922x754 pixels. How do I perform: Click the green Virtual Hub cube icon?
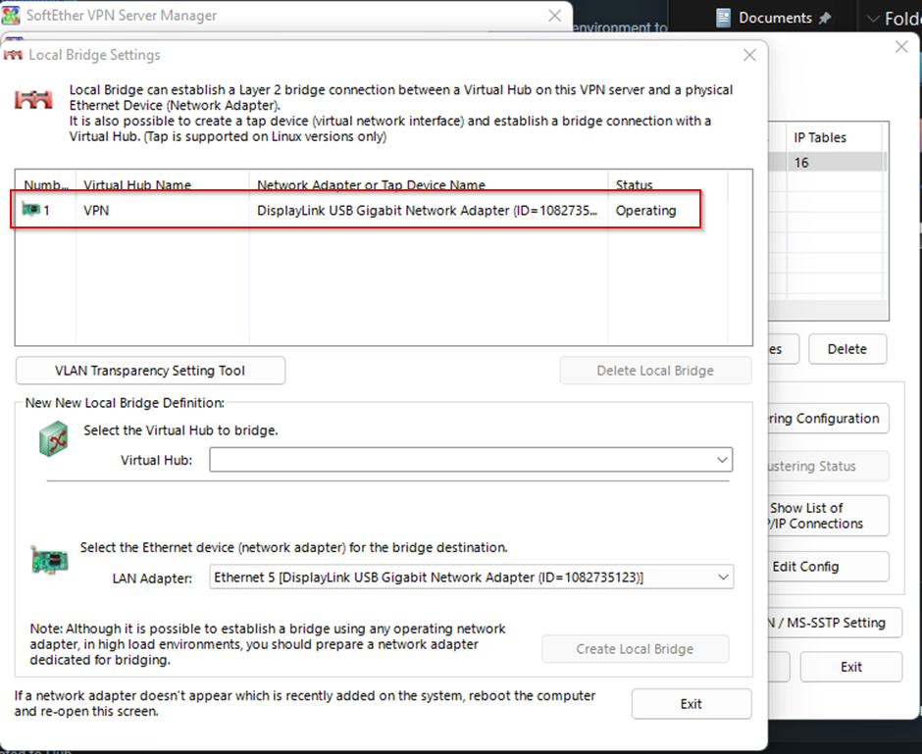[54, 438]
